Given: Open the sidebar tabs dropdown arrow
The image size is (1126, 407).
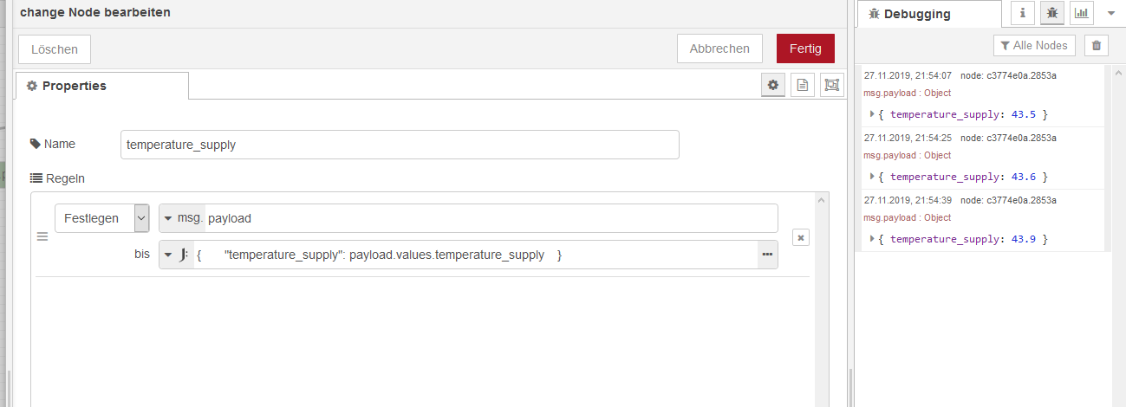Looking at the screenshot, I should 1110,13.
